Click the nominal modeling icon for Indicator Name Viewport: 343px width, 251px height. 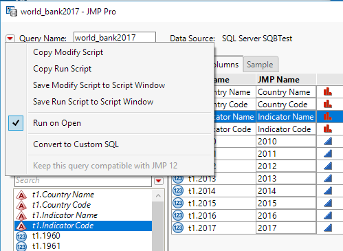(x=328, y=116)
